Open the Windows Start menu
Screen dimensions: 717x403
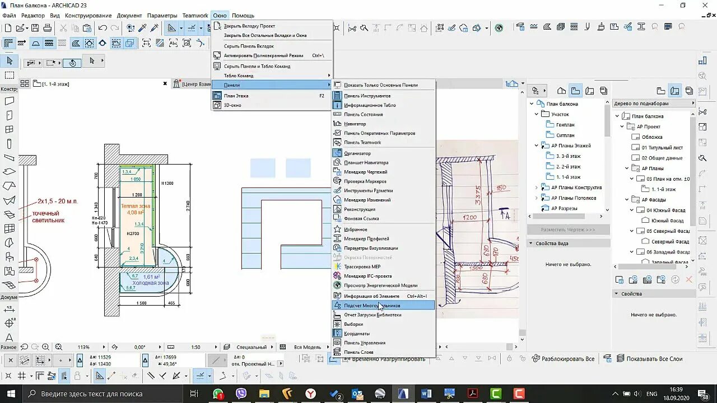pyautogui.click(x=11, y=394)
